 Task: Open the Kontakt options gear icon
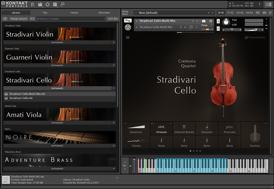click(x=48, y=4)
